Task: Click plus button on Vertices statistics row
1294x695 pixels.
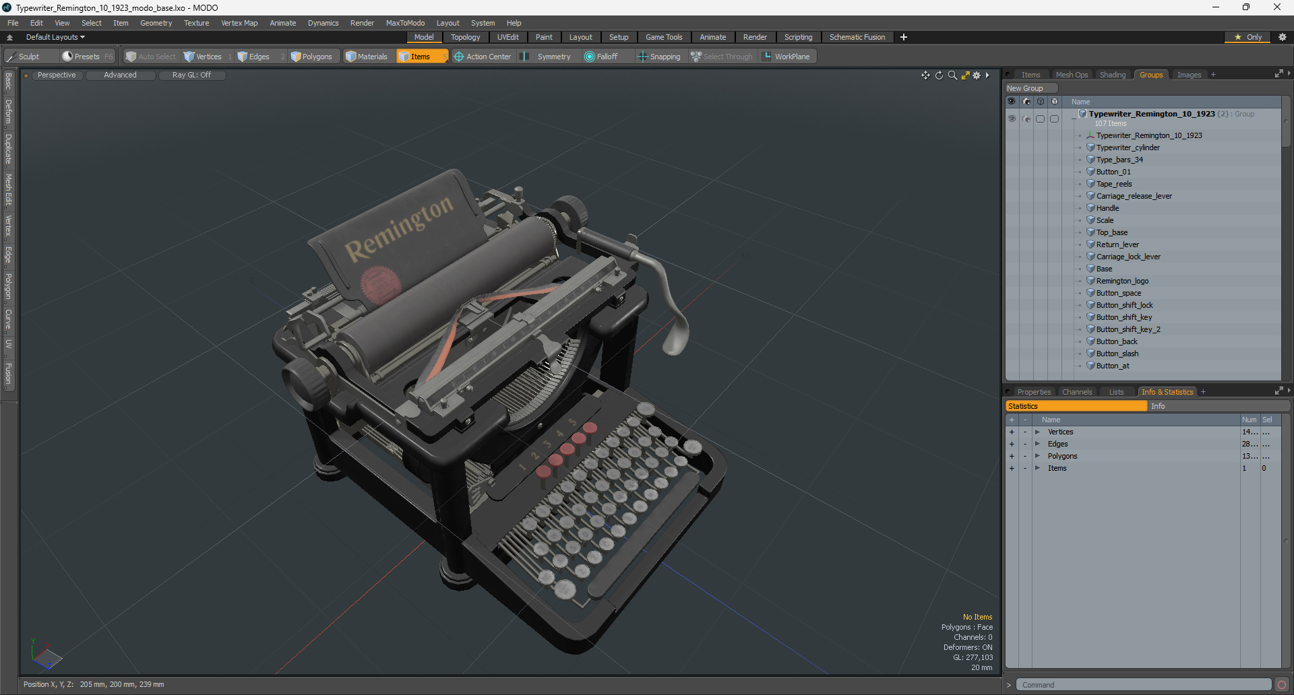Action: (x=1012, y=432)
